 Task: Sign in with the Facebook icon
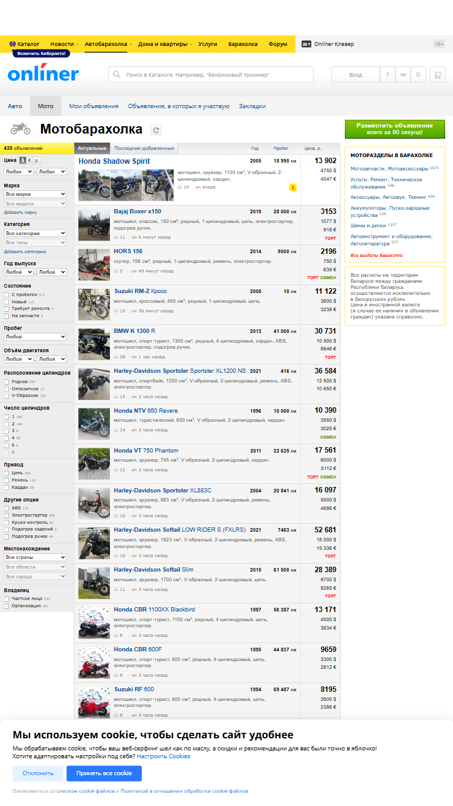pyautogui.click(x=388, y=74)
